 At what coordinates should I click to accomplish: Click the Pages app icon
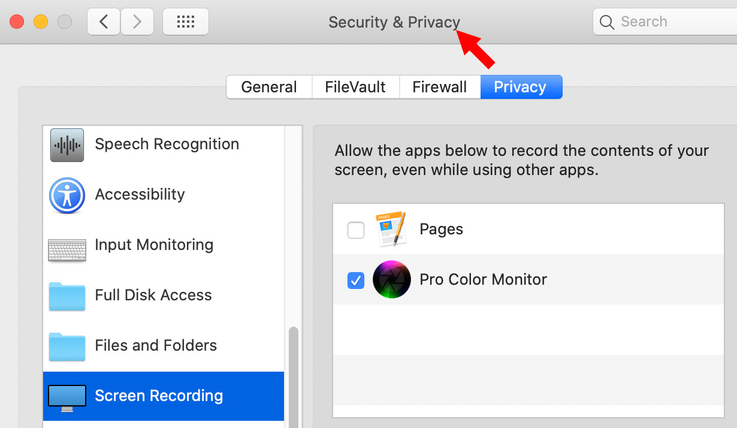point(391,229)
